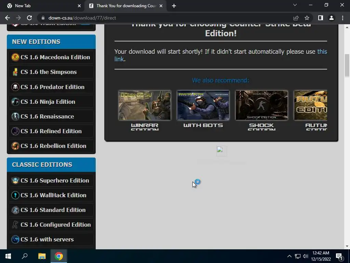Open Windows taskbar search

[x=25, y=256]
